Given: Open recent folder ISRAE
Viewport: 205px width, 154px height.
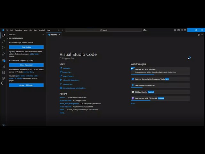Looking at the screenshot, I should click(x=62, y=110).
